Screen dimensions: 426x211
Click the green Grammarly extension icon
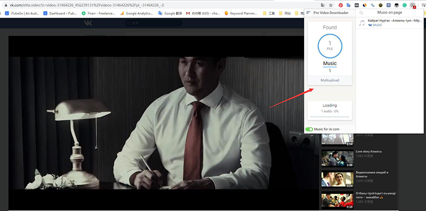[x=405, y=5]
